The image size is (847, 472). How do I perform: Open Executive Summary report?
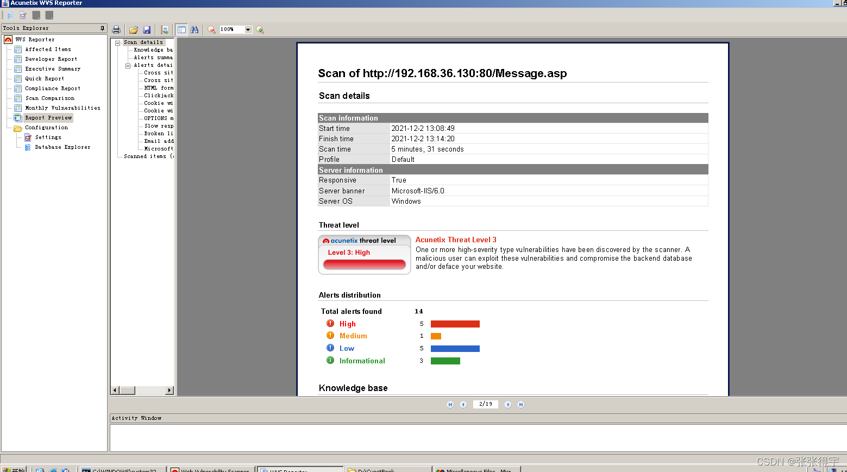point(53,69)
